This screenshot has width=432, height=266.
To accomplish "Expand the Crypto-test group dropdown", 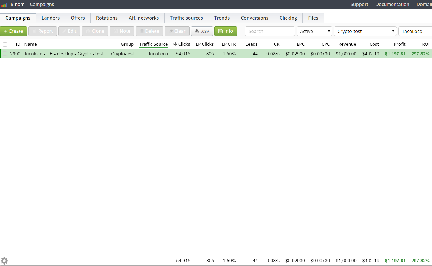I will (x=365, y=31).
